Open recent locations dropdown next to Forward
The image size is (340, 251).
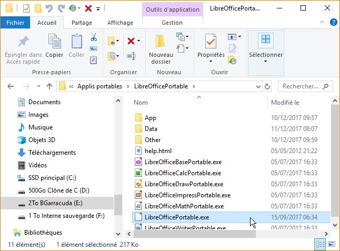click(38, 86)
